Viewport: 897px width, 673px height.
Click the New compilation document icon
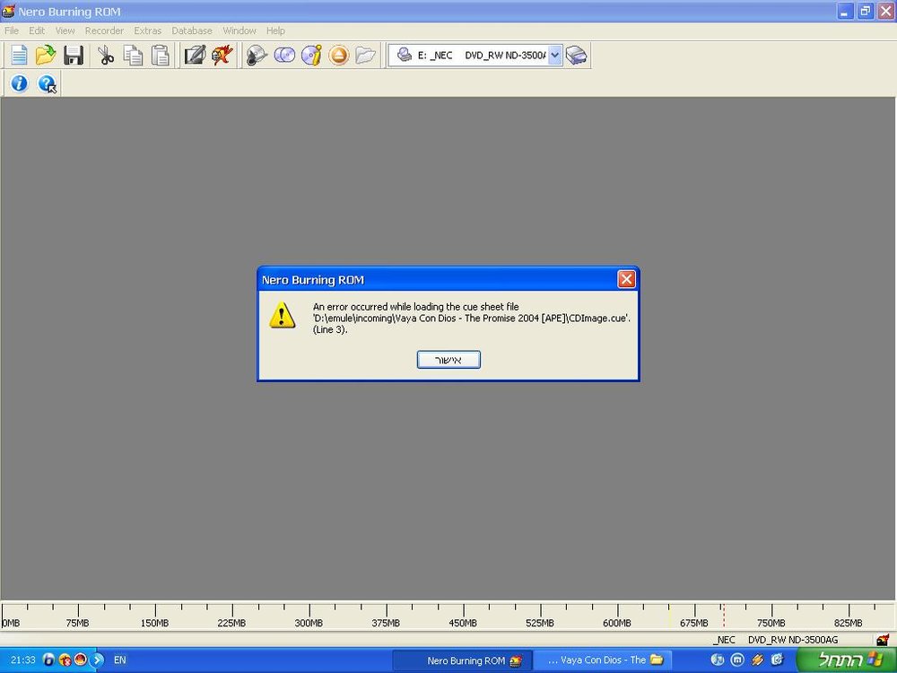(19, 56)
